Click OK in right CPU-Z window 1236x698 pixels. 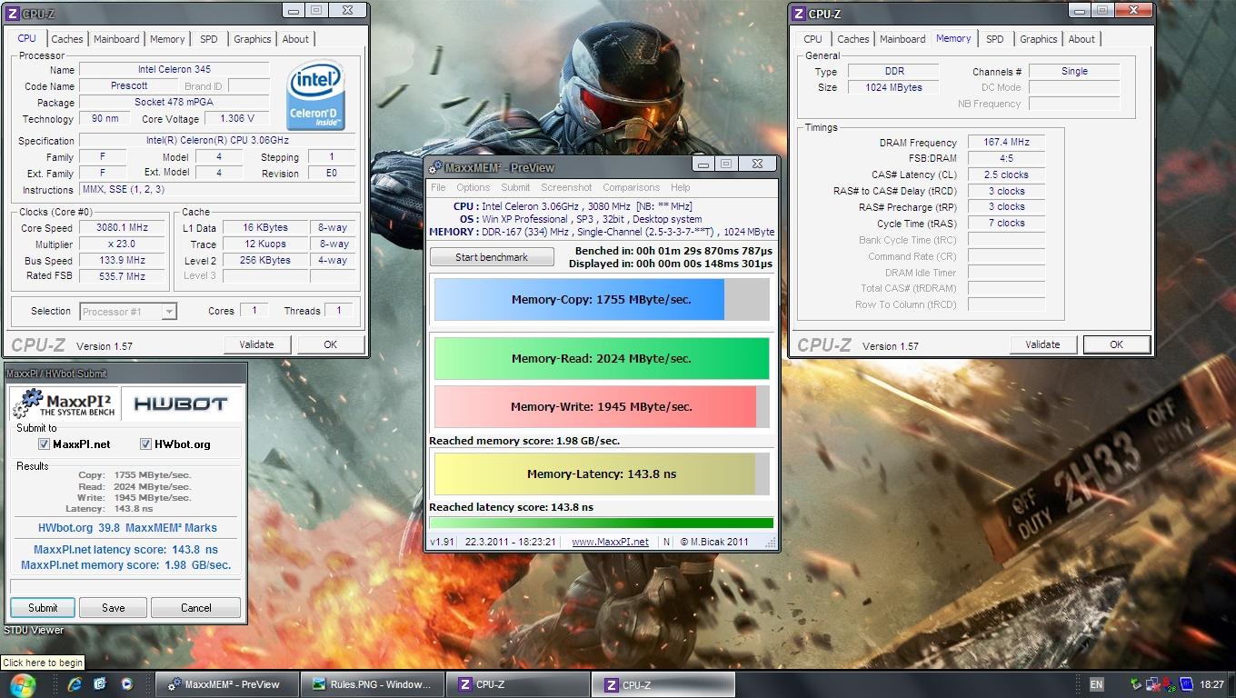[x=1116, y=344]
